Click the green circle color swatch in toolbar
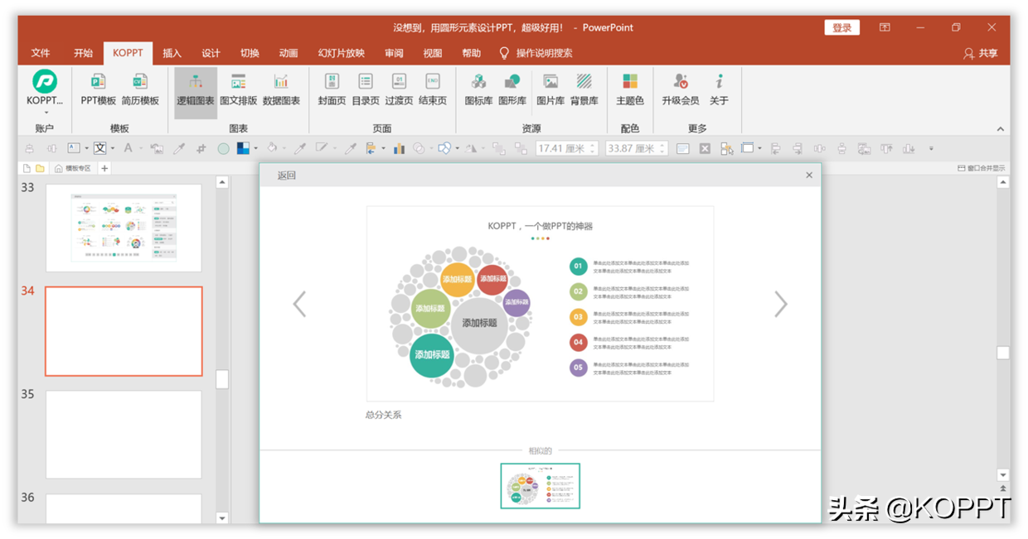The image size is (1028, 539). tap(223, 149)
